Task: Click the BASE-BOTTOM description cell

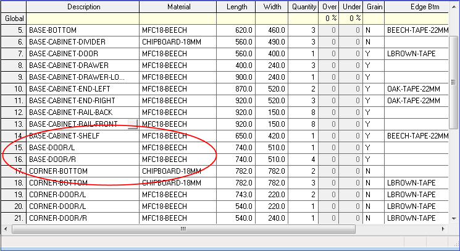Action: pos(83,30)
